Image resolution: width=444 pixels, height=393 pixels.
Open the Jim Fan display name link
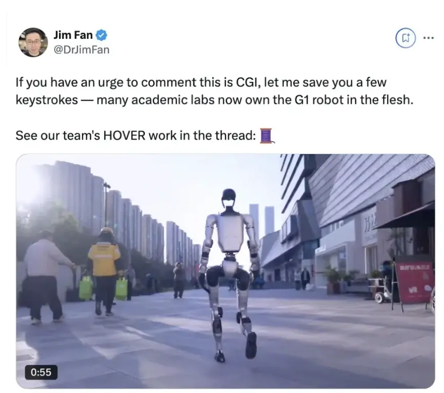(73, 35)
